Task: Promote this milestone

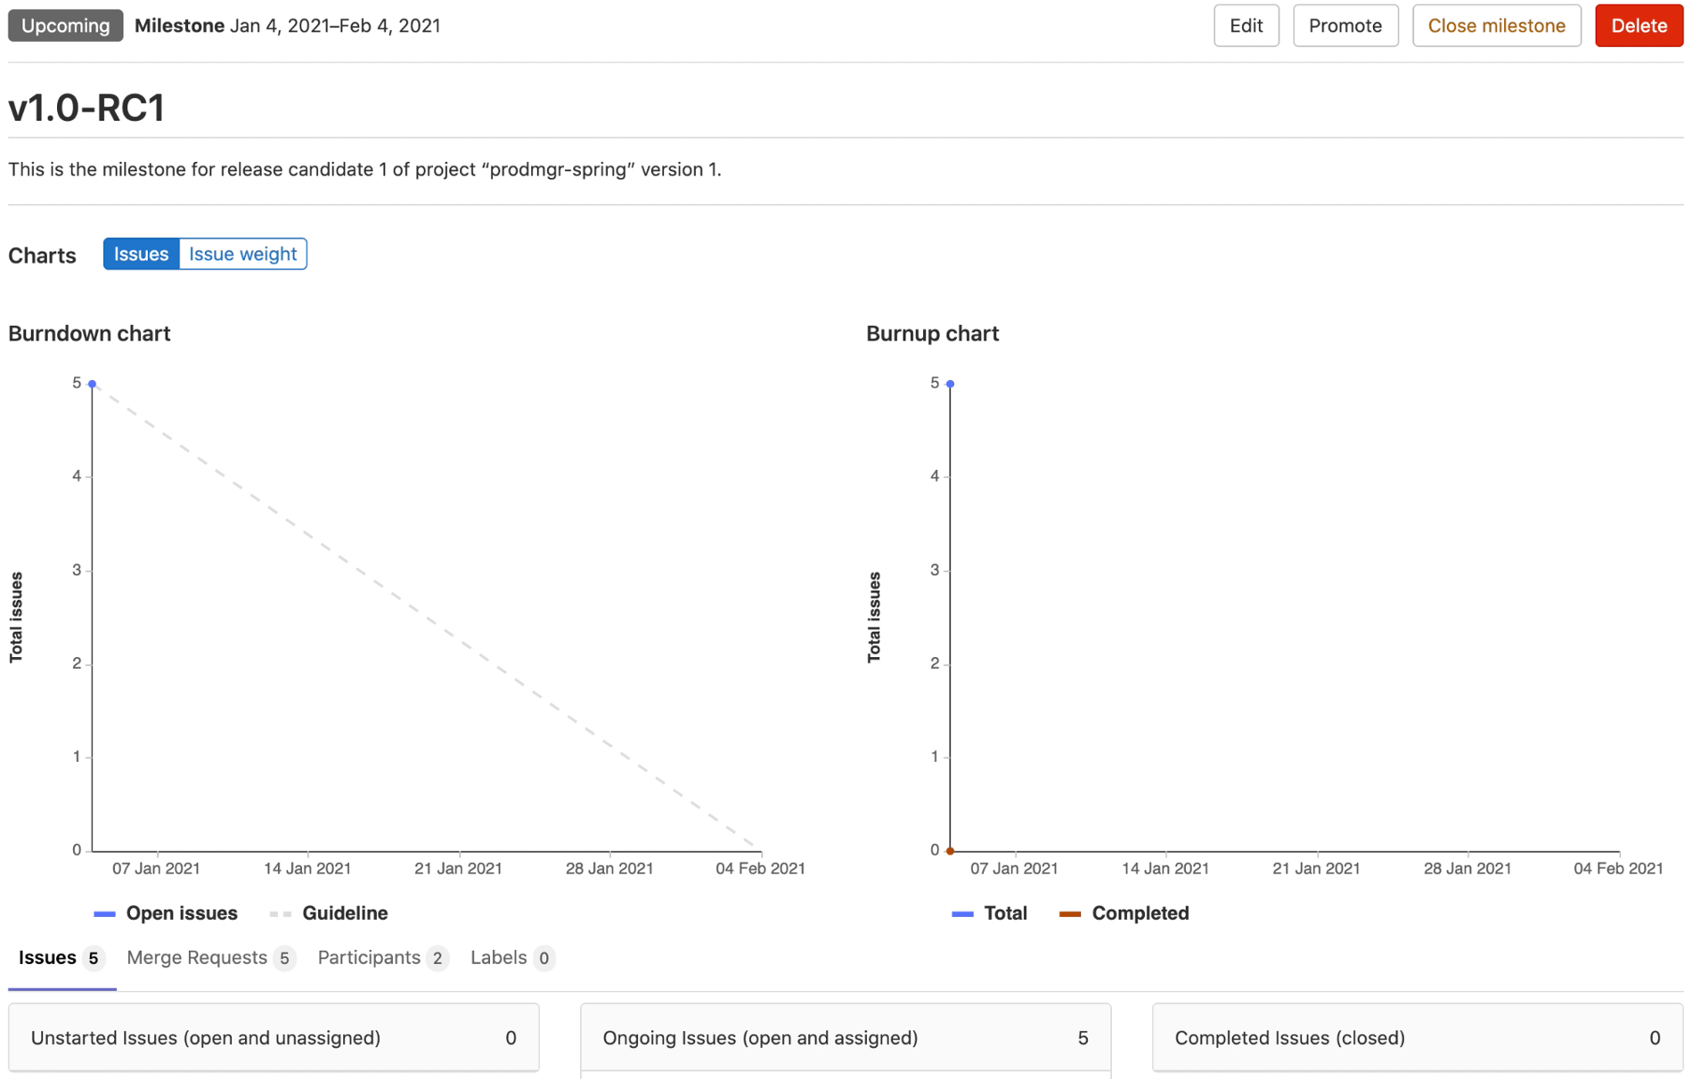Action: 1345,25
